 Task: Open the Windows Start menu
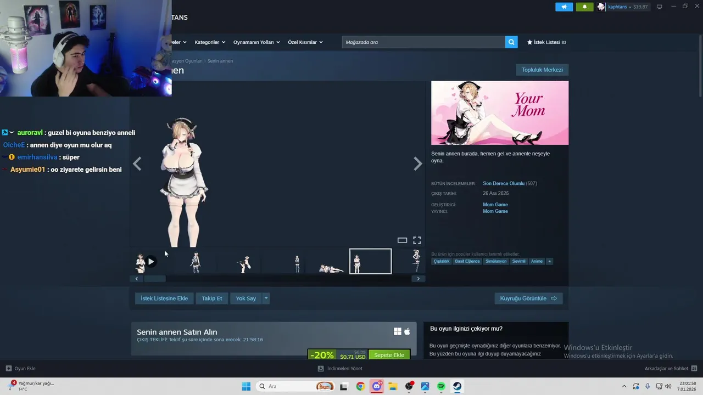[x=246, y=386]
